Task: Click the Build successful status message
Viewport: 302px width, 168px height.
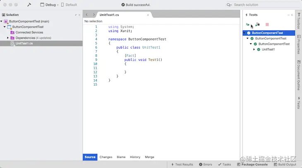Action: pyautogui.click(x=136, y=5)
